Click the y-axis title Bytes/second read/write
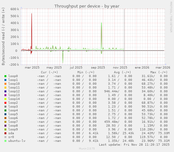Viewport: 174px width, 152px height. [x=3, y=36]
